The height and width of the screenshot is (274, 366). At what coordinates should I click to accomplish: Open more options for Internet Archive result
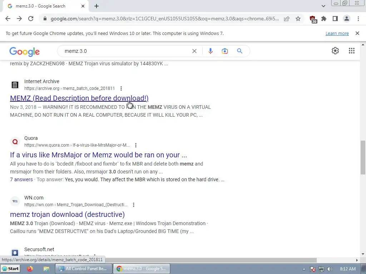click(121, 88)
